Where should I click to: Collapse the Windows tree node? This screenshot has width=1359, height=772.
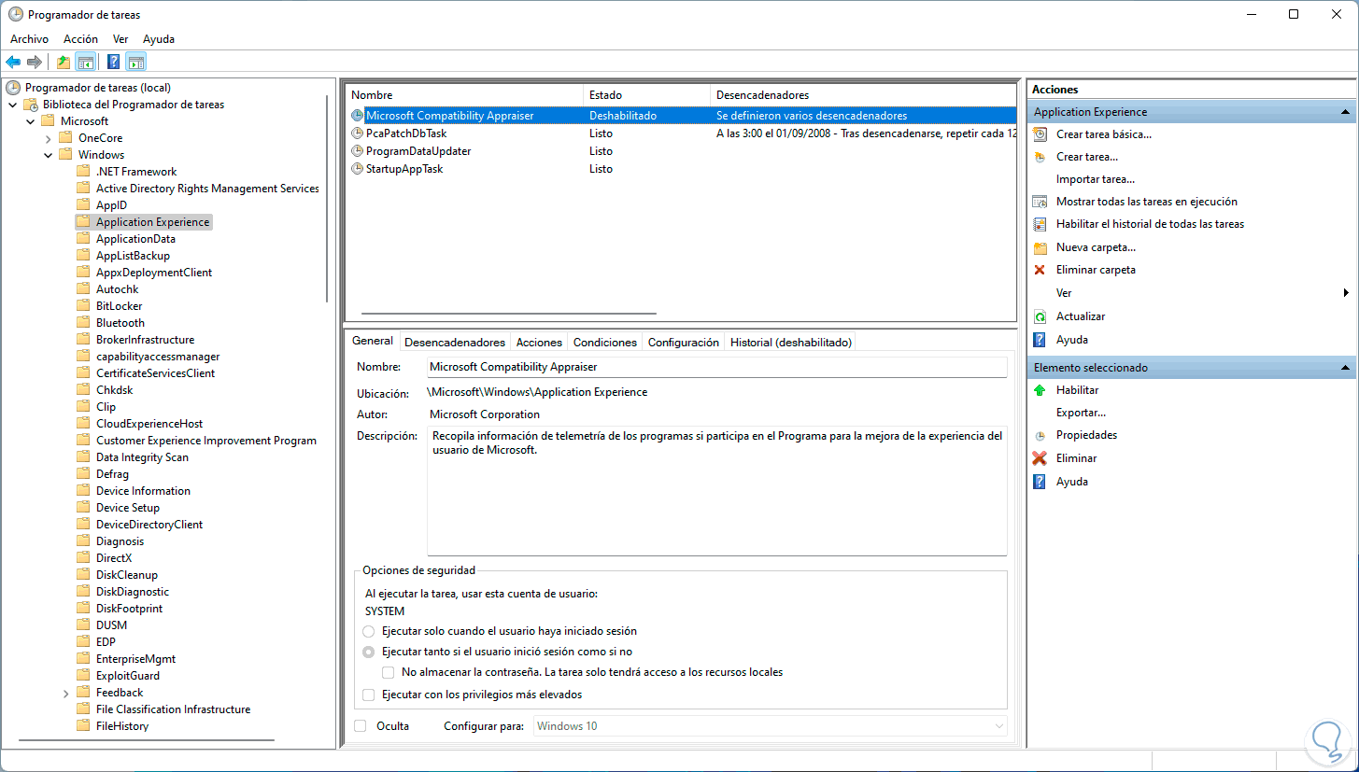[x=49, y=155]
